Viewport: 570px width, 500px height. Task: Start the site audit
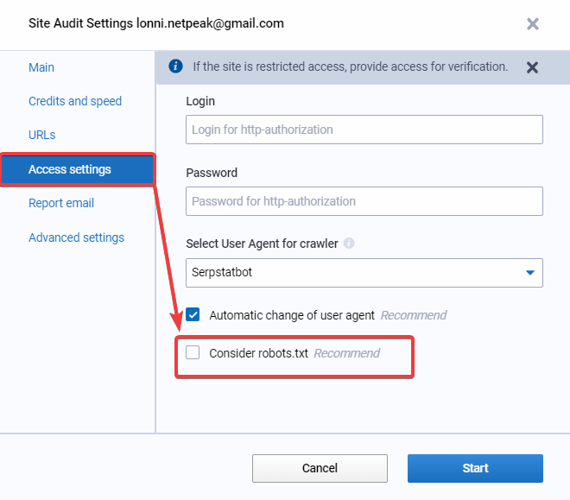(475, 468)
